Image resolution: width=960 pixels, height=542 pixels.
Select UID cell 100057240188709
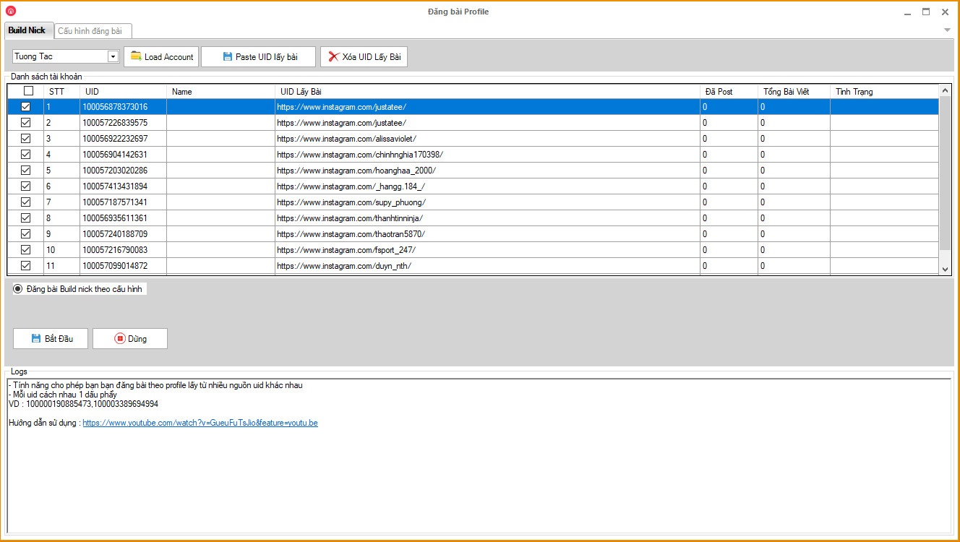[123, 234]
